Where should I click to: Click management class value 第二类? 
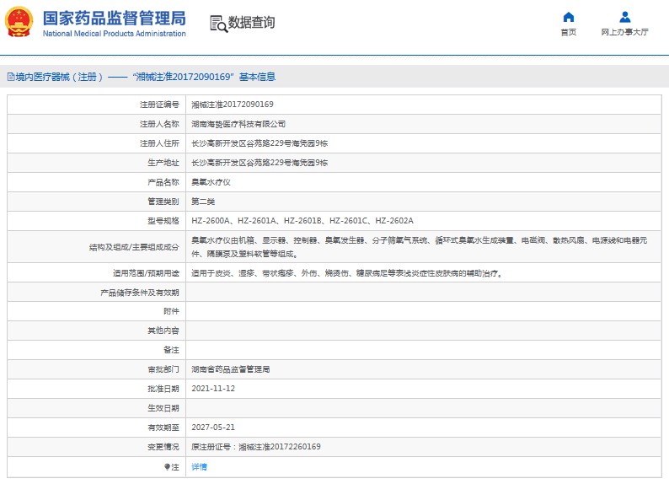click(203, 202)
